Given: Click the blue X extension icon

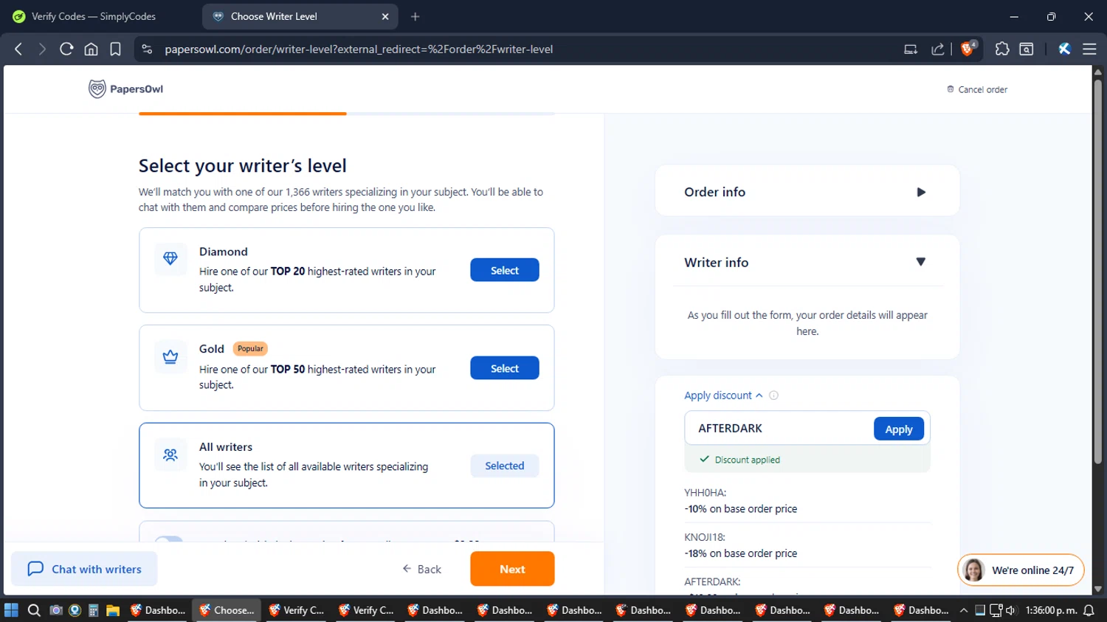Looking at the screenshot, I should coord(1064,49).
